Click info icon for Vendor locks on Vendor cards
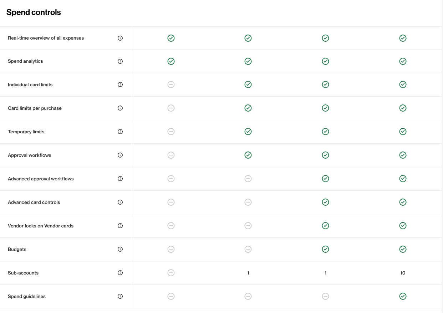This screenshot has width=443, height=313. pyautogui.click(x=120, y=226)
